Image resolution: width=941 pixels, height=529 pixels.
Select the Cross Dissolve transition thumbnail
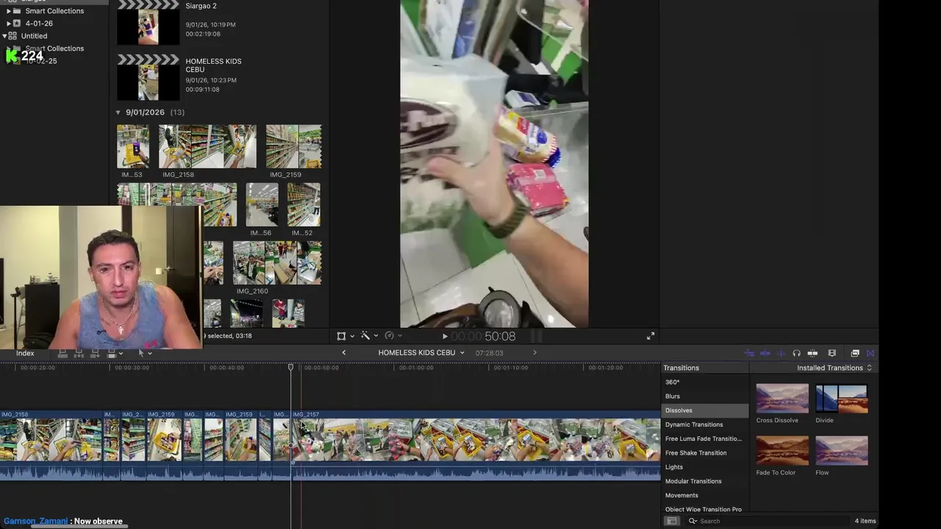click(782, 399)
